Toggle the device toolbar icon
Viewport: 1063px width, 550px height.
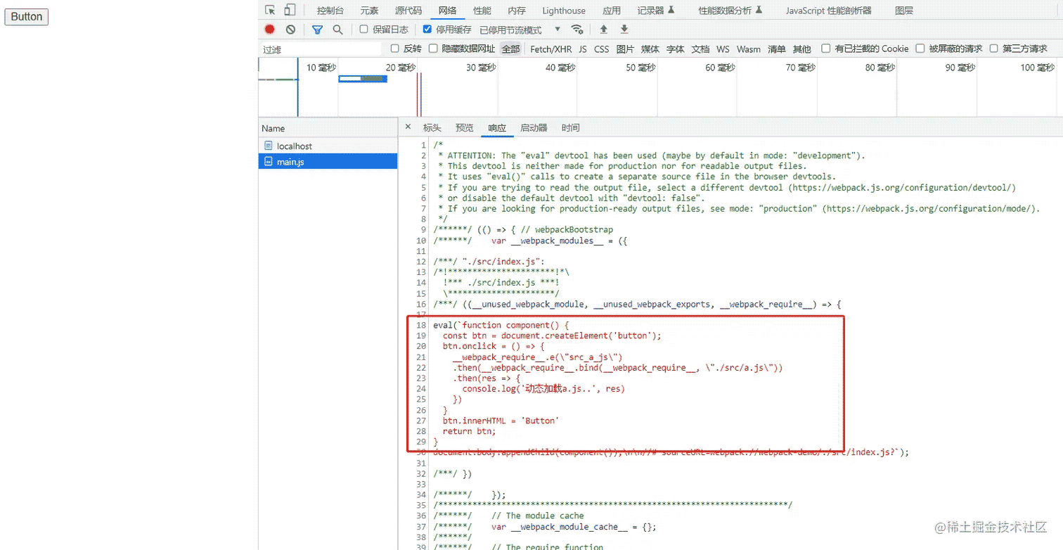pyautogui.click(x=290, y=10)
